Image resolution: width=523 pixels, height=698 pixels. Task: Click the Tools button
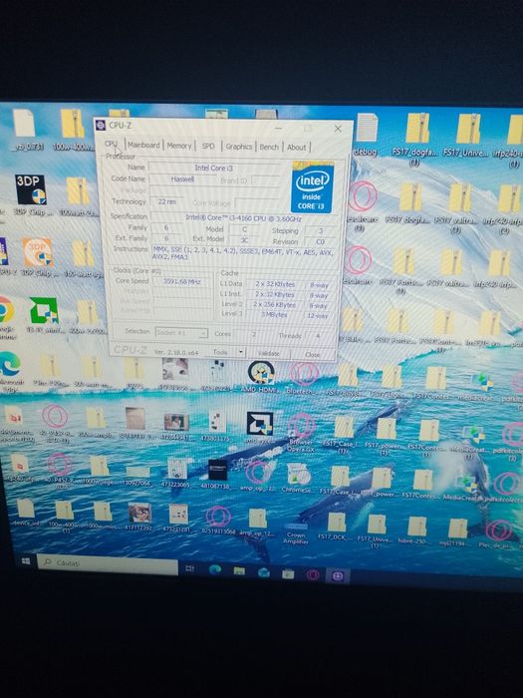pyautogui.click(x=220, y=352)
